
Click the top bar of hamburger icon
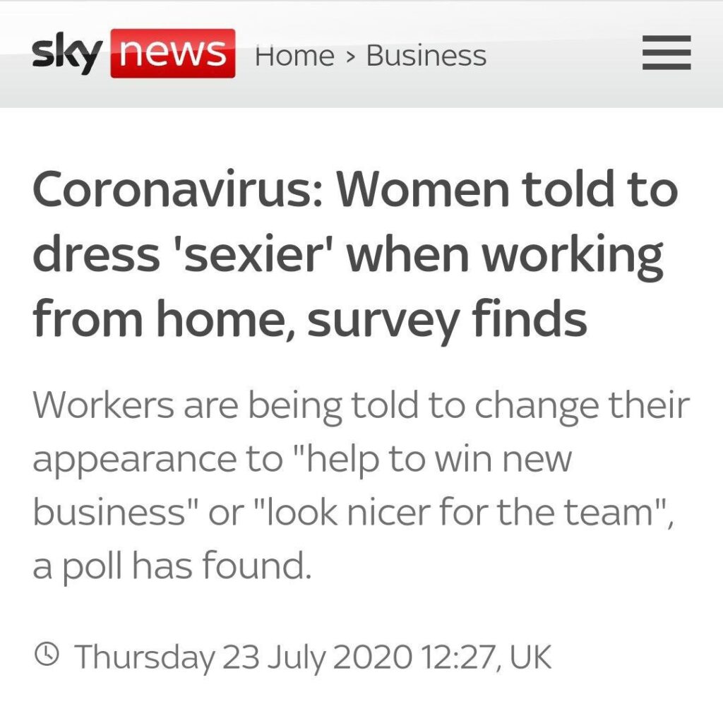click(x=667, y=38)
